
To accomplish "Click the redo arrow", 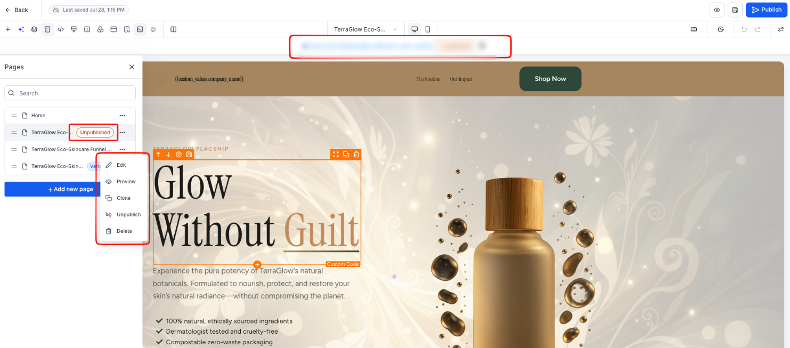I will pos(758,29).
